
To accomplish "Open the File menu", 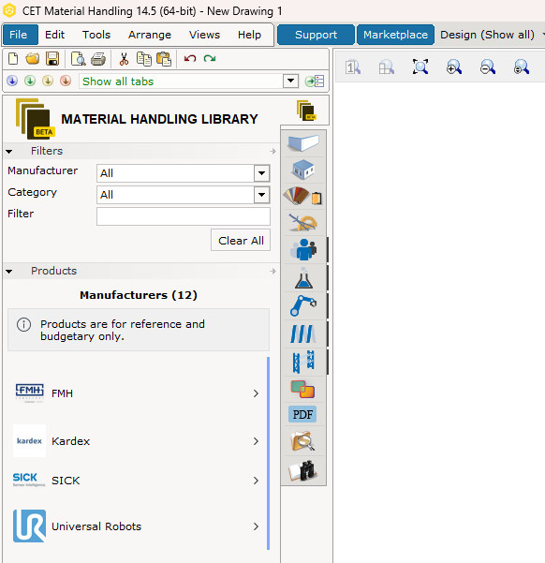I will (20, 35).
